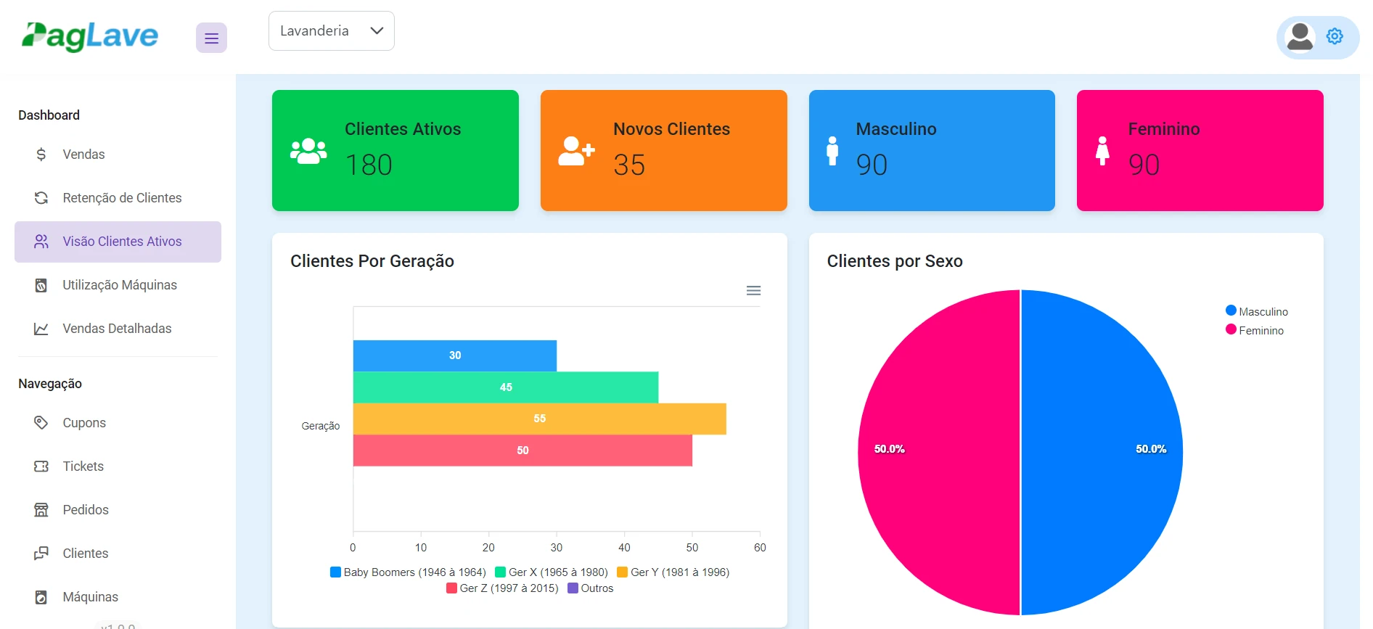Toggle Ger X (1965 à 1980) legend series
Viewport: 1373px width, 629px height.
coord(552,572)
